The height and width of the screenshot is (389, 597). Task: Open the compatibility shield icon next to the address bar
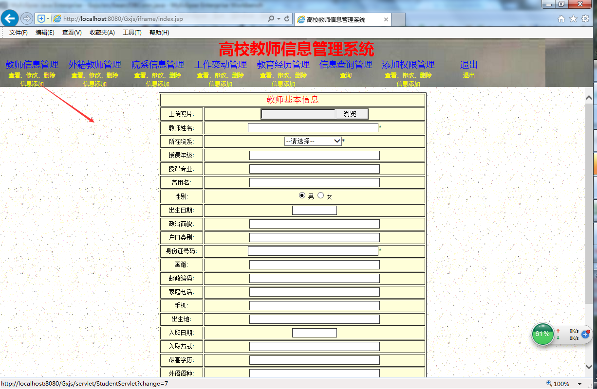[x=41, y=18]
